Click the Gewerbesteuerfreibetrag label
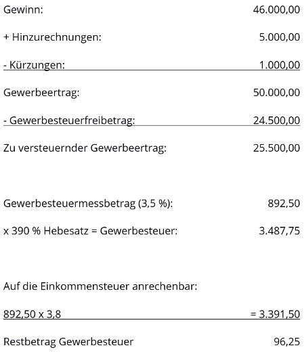The image size is (304, 352). (69, 120)
